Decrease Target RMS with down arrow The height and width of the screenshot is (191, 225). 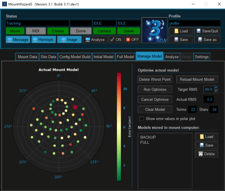tap(216, 91)
